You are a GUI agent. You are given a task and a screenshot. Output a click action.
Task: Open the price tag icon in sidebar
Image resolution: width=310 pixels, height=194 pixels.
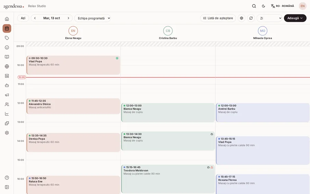(7, 38)
